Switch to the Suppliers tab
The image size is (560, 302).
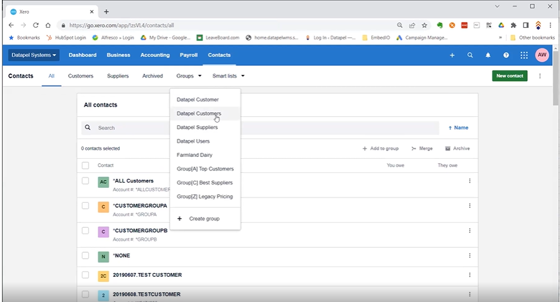point(118,76)
